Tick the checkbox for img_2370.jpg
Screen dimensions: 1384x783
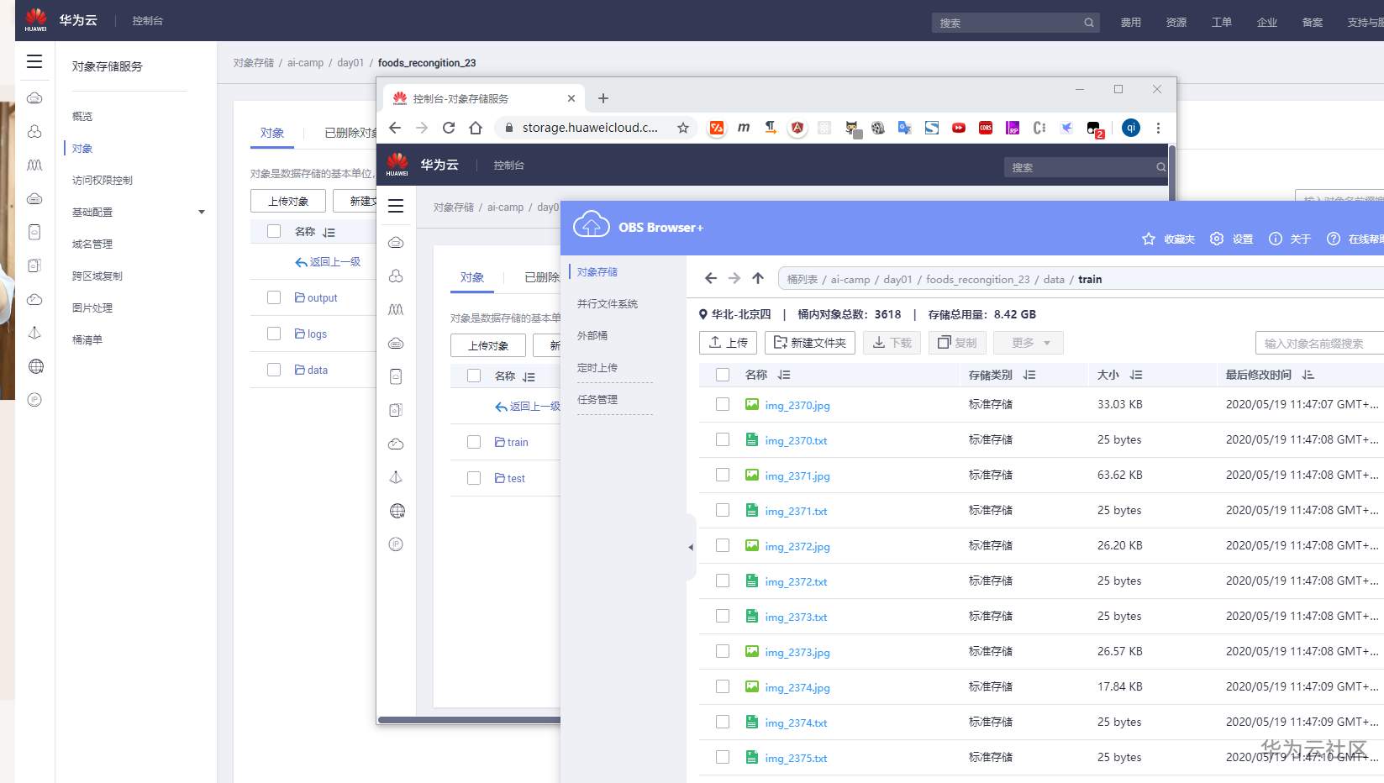[723, 404]
